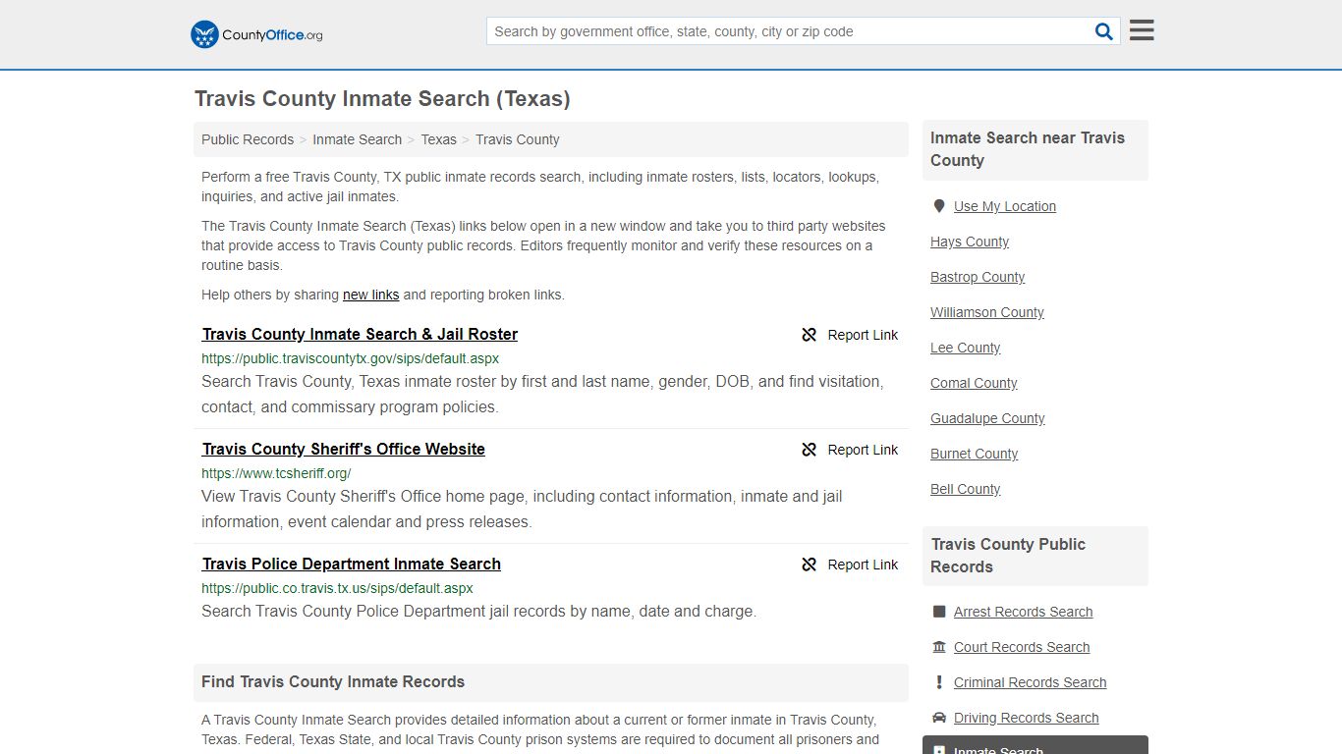
Task: Open Hays County inmate search
Action: 970,242
